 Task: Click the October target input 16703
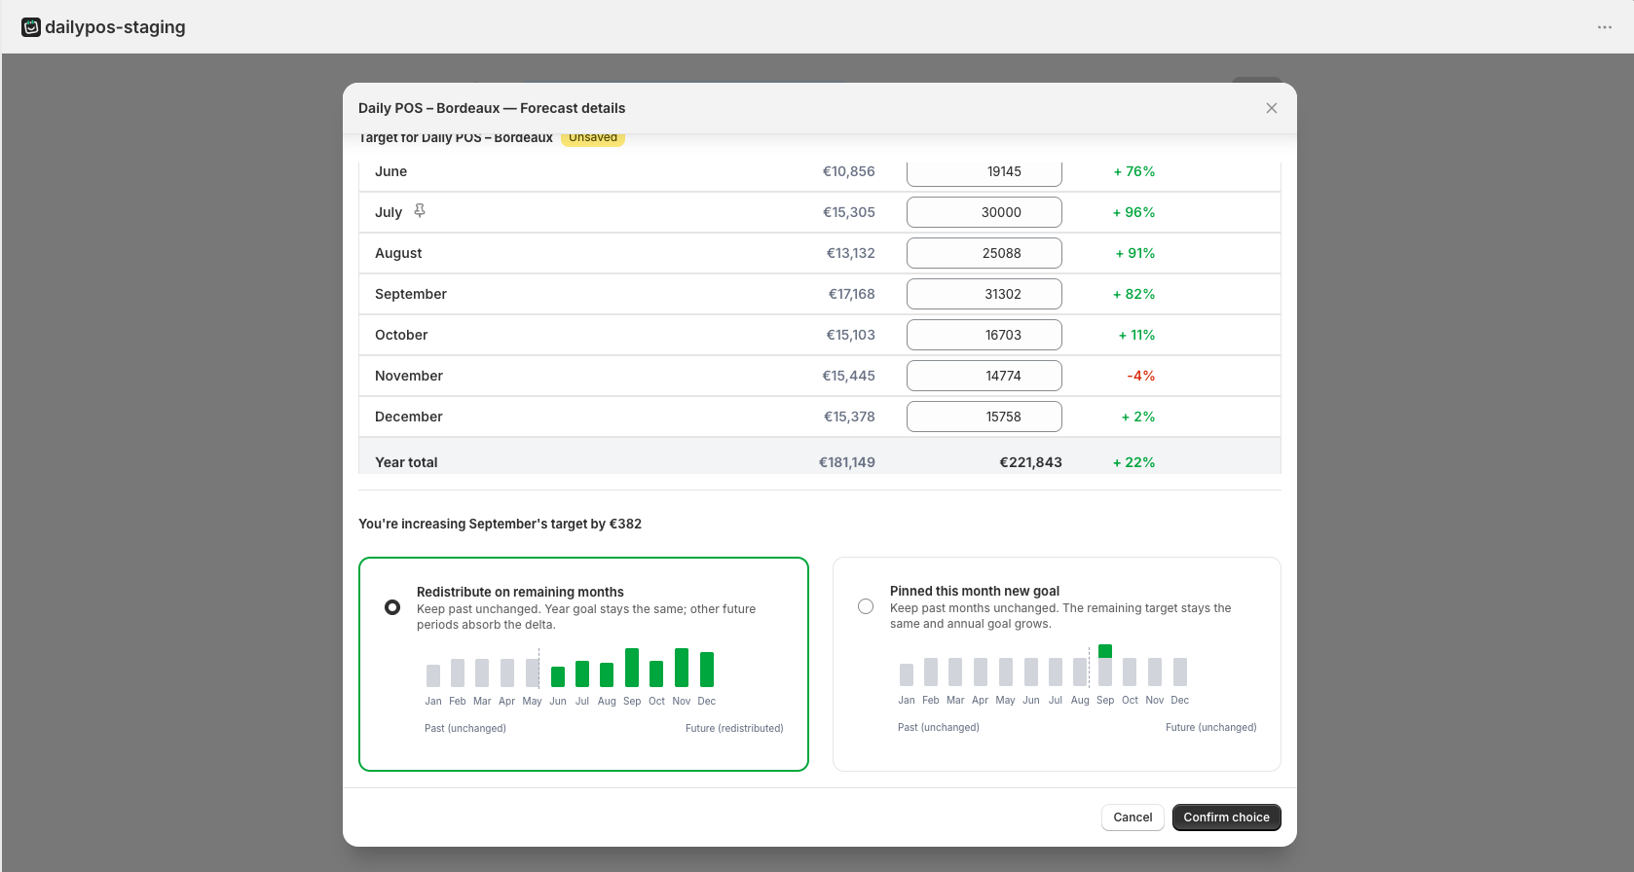pos(984,335)
